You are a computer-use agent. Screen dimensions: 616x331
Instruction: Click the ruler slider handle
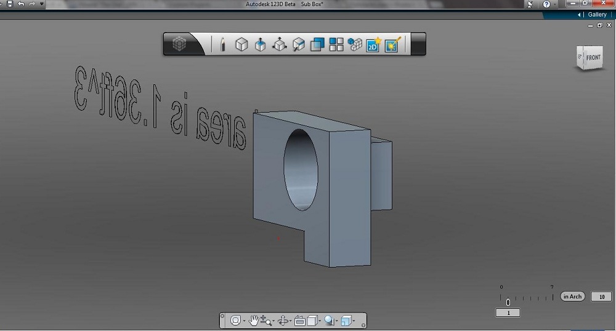(x=508, y=302)
